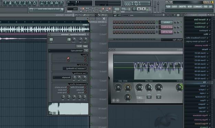Toggle the Reverse checkbox

click(x=85, y=92)
